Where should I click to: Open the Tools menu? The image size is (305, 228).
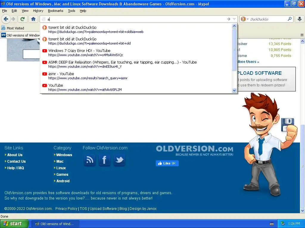coord(71,11)
